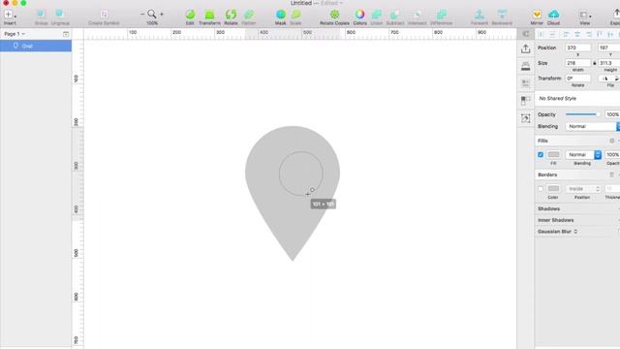Click the Group toolbar icon
Viewport: 620px width, 349px height.
tap(41, 15)
